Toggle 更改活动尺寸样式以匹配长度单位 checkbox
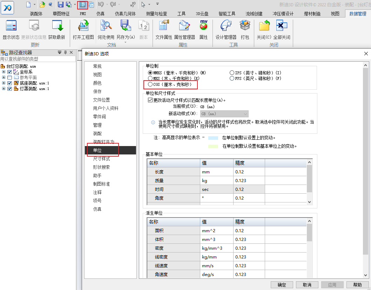Viewport: 371px width, 290px height. [150, 100]
